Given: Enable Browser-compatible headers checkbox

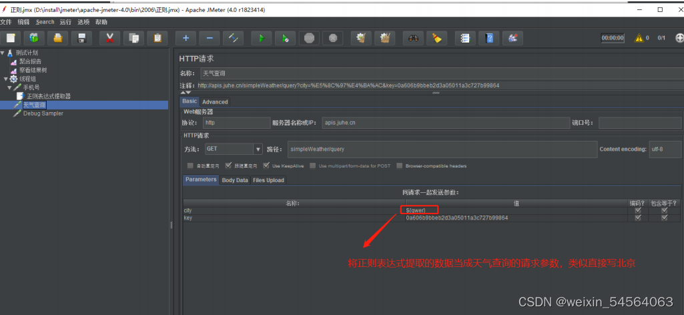Looking at the screenshot, I should pyautogui.click(x=400, y=166).
